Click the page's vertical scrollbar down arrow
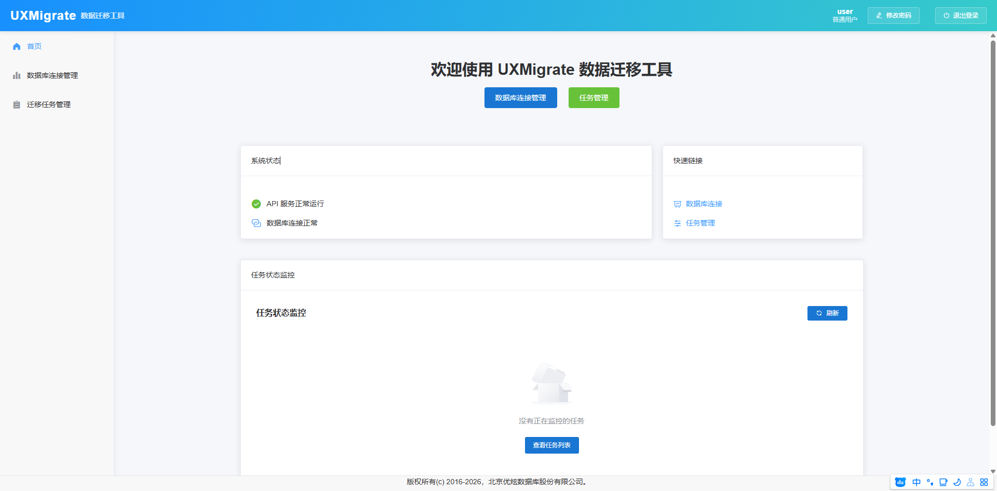The width and height of the screenshot is (997, 491). (x=993, y=471)
